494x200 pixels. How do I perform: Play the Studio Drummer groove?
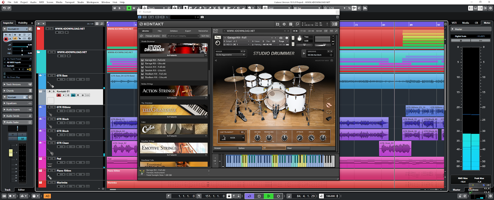[304, 53]
